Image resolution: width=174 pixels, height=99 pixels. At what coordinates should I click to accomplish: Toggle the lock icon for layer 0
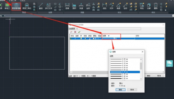90,39
